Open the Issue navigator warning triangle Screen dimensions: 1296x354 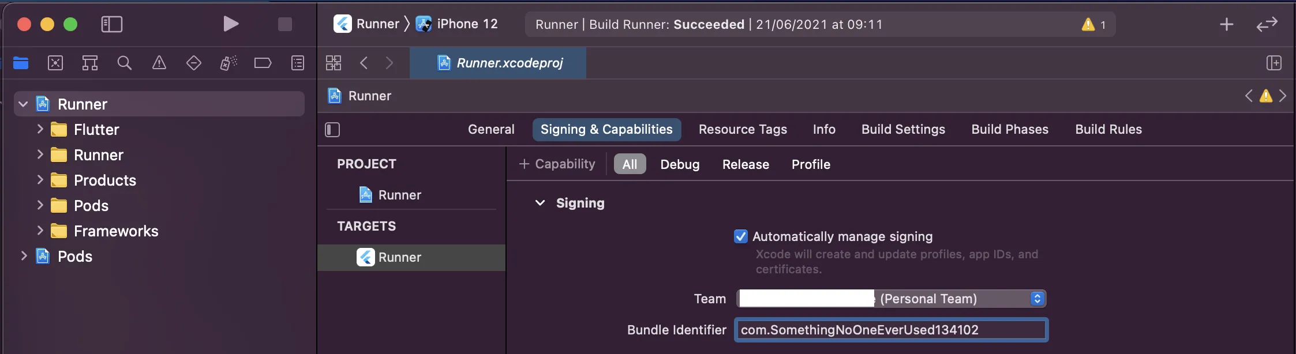point(159,63)
